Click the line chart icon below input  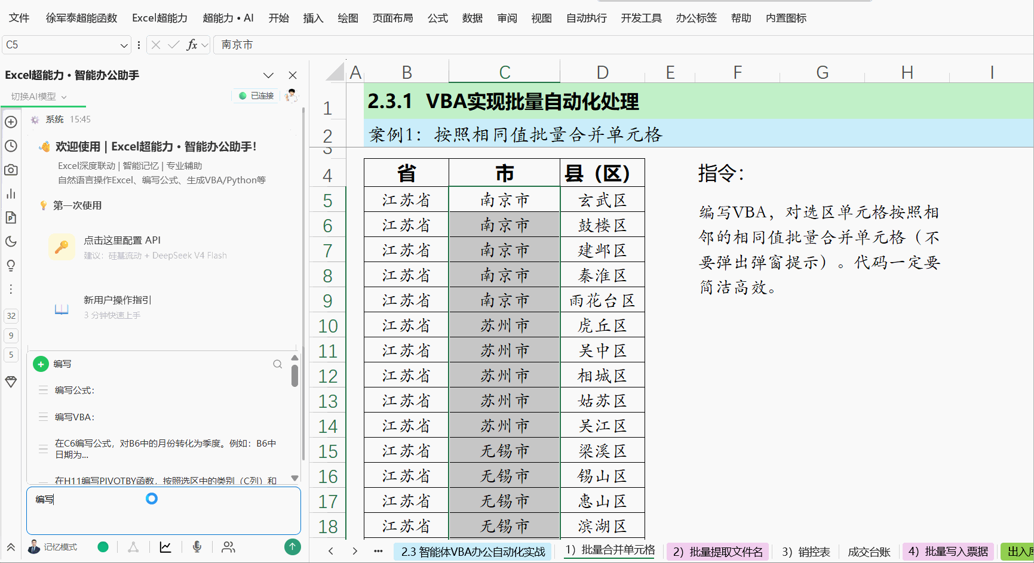click(x=165, y=547)
